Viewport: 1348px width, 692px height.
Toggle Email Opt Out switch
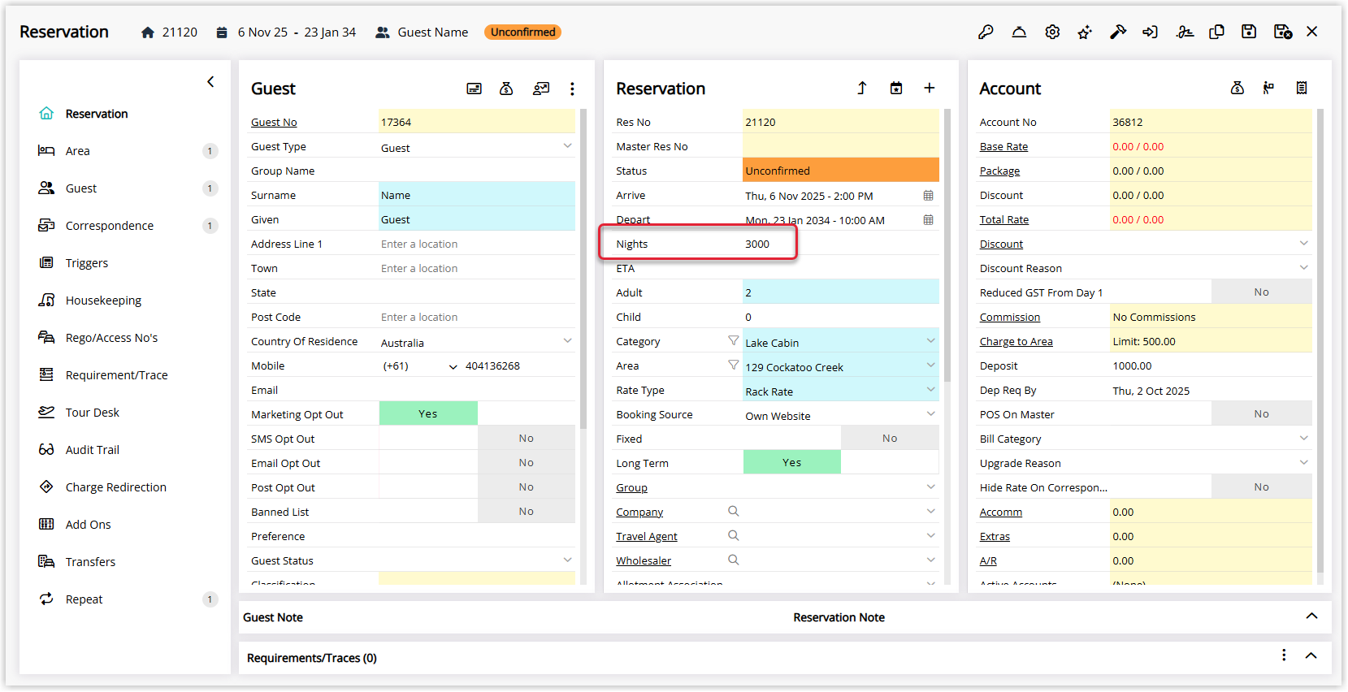tap(477, 462)
